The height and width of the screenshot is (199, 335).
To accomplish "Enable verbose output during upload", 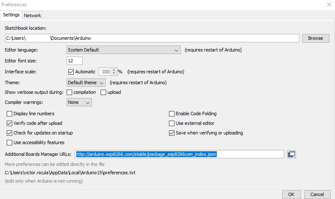I will point(103,92).
